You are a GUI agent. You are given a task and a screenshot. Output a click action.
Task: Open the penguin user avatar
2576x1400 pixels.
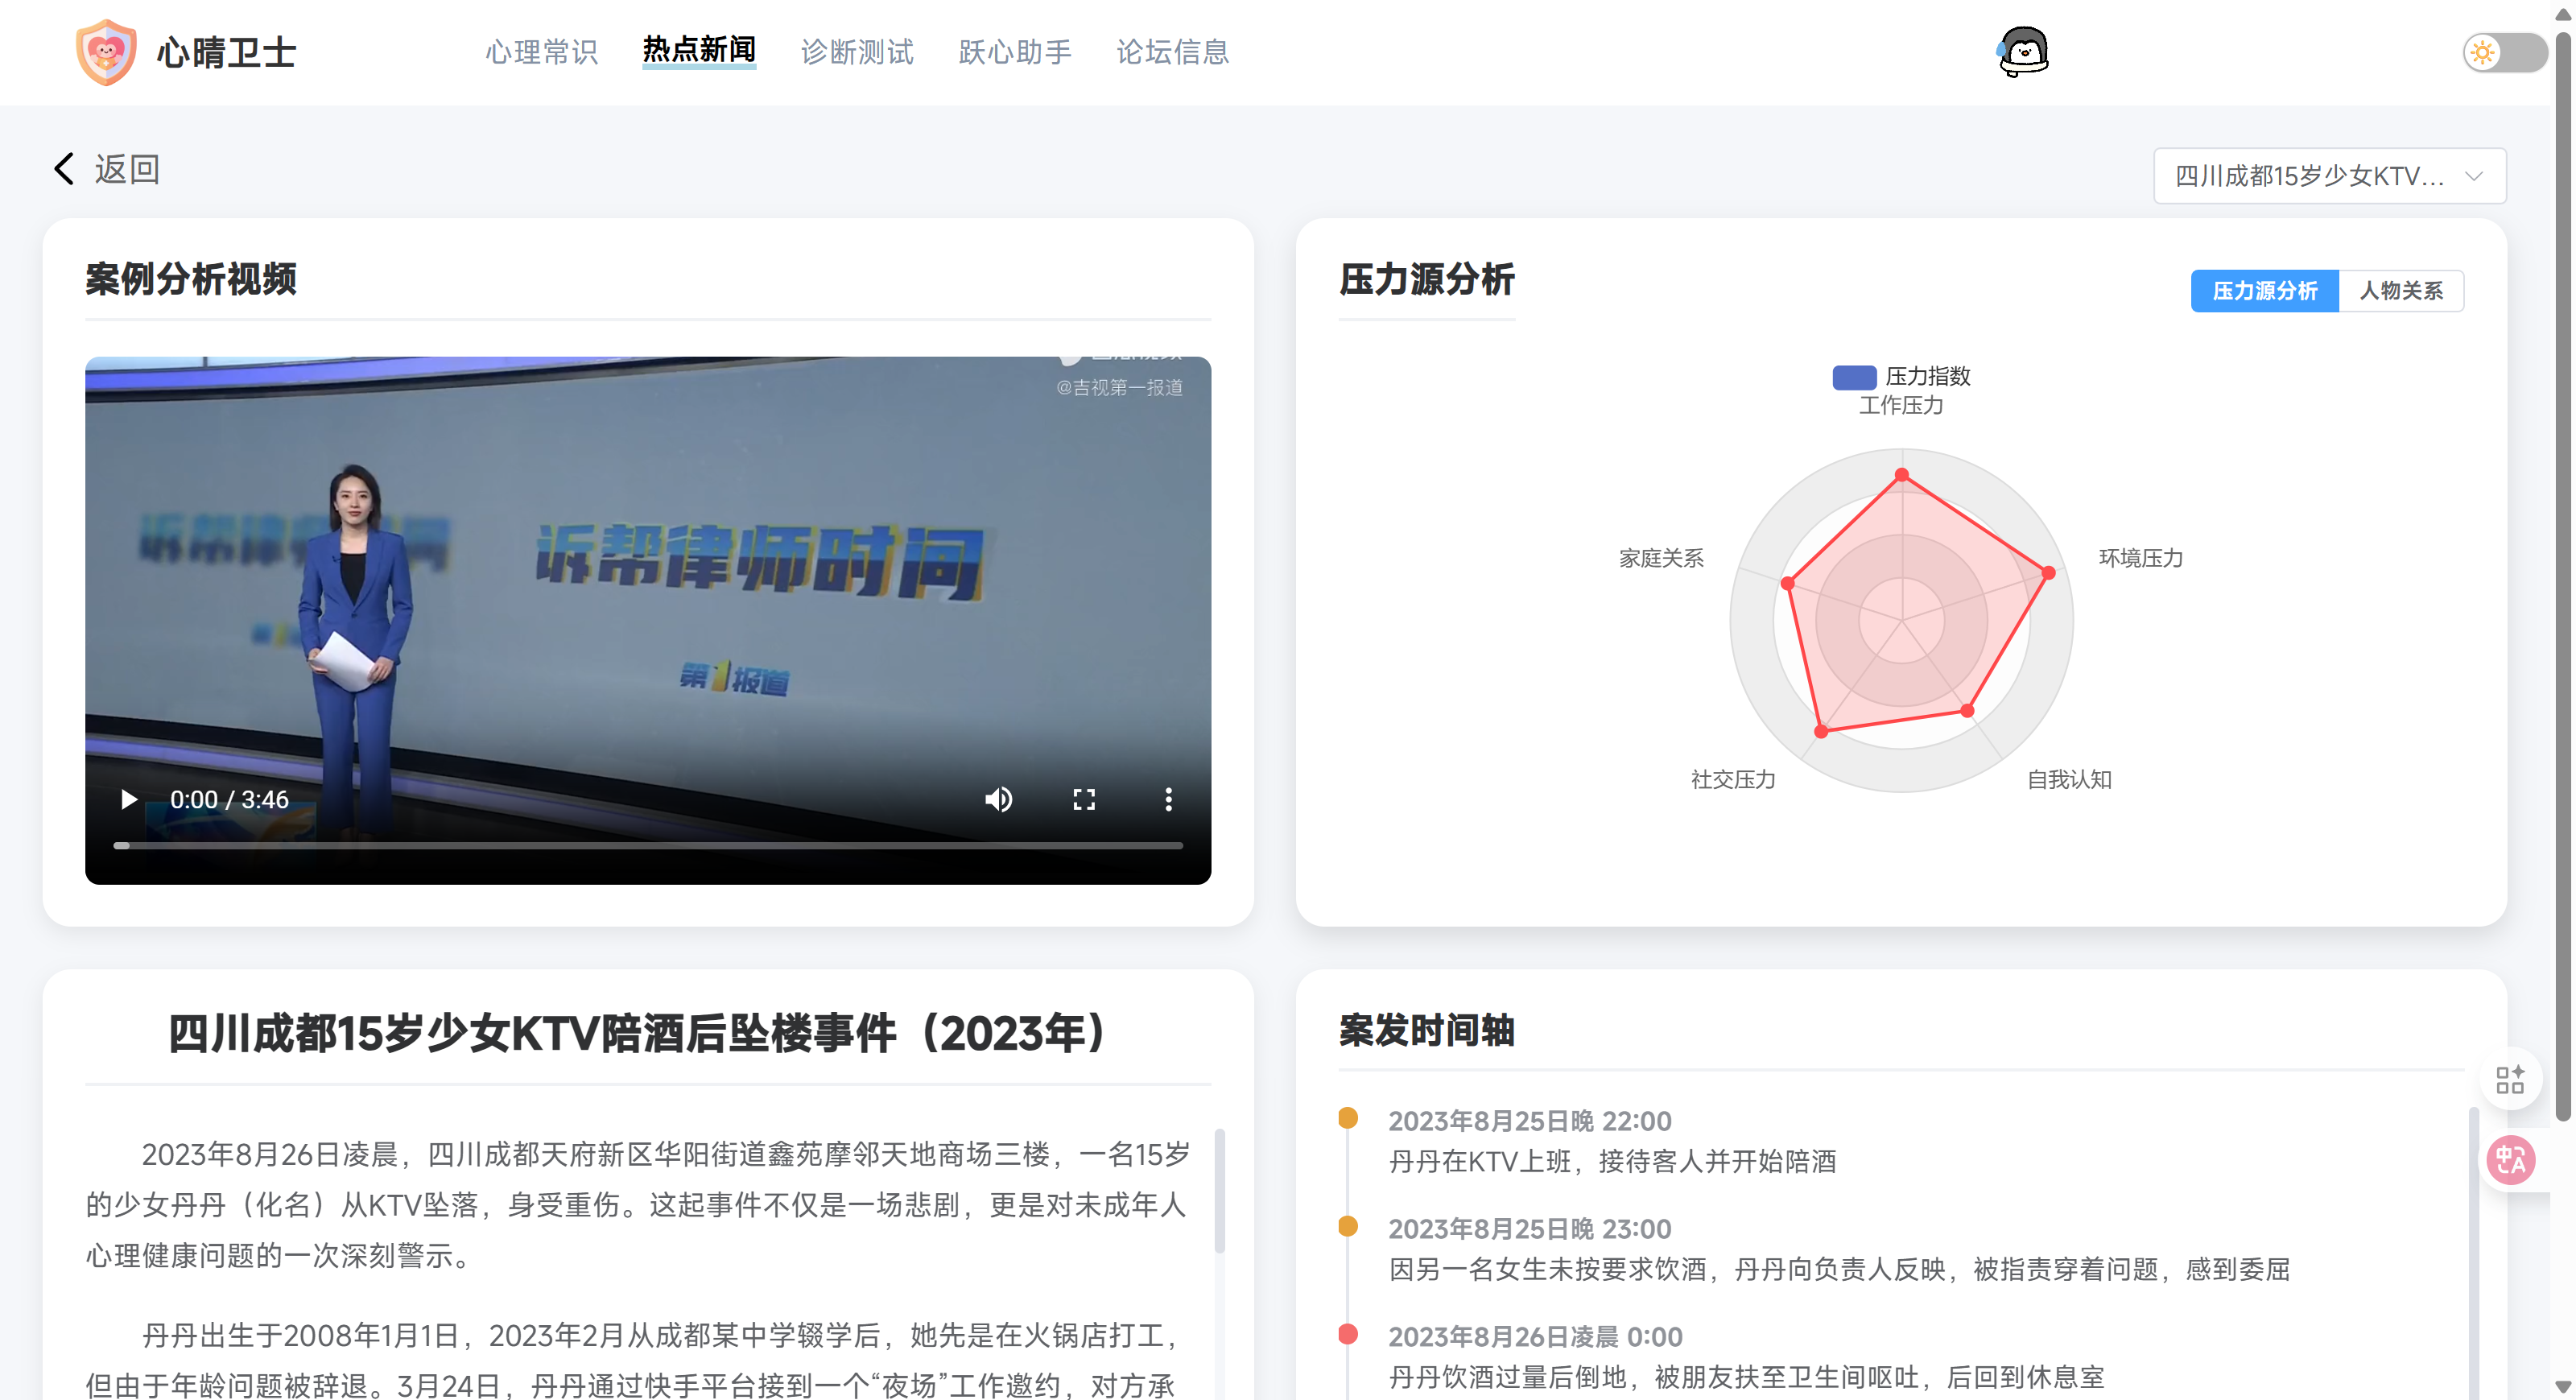click(2023, 52)
